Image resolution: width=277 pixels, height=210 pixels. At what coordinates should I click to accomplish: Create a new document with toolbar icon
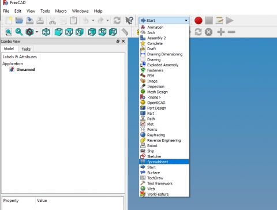pos(9,20)
